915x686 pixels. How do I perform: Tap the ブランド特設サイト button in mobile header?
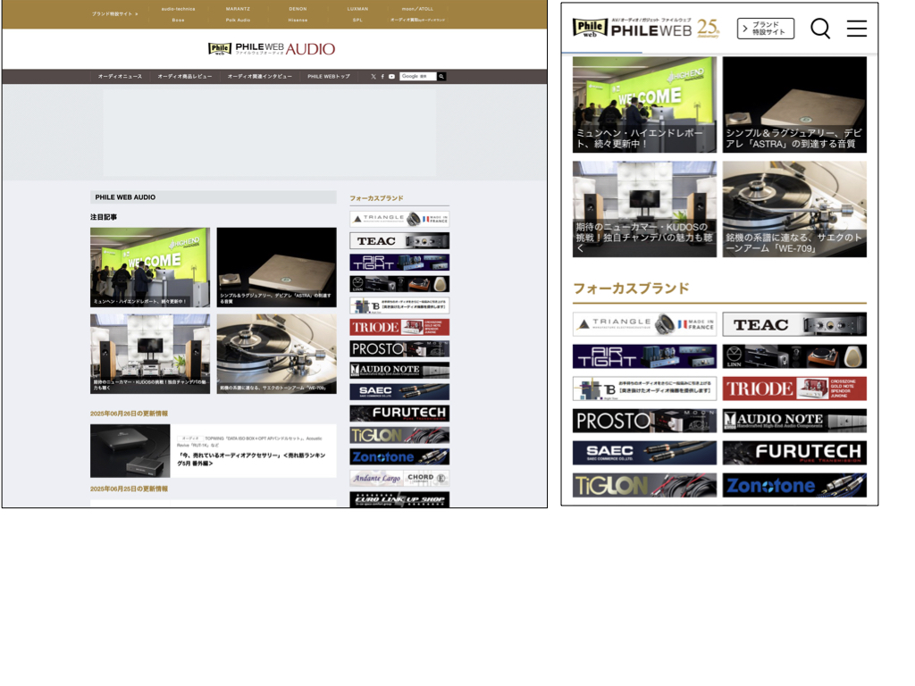[766, 28]
